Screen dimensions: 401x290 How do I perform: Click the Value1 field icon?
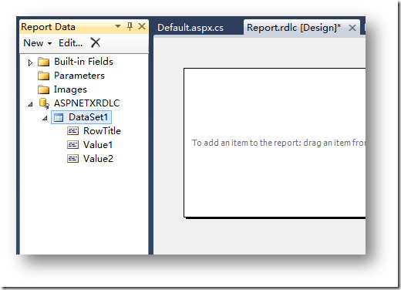coord(72,145)
